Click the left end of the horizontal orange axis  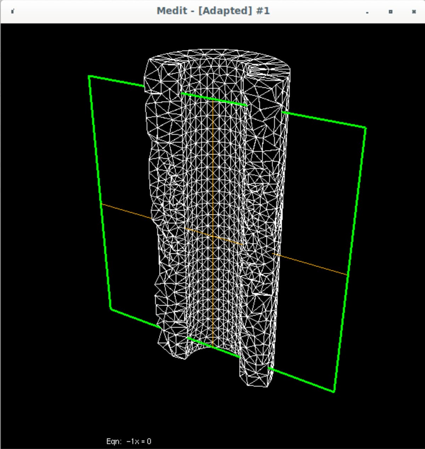pyautogui.click(x=102, y=204)
